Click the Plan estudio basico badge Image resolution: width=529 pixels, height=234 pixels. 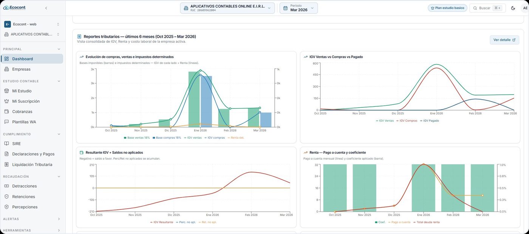(447, 8)
